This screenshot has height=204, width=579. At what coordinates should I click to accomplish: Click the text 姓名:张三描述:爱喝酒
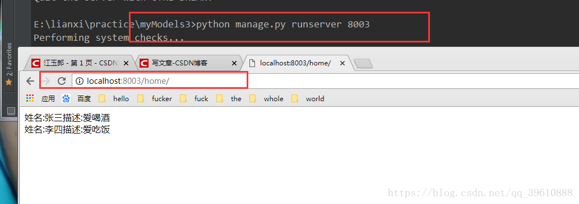tap(67, 118)
